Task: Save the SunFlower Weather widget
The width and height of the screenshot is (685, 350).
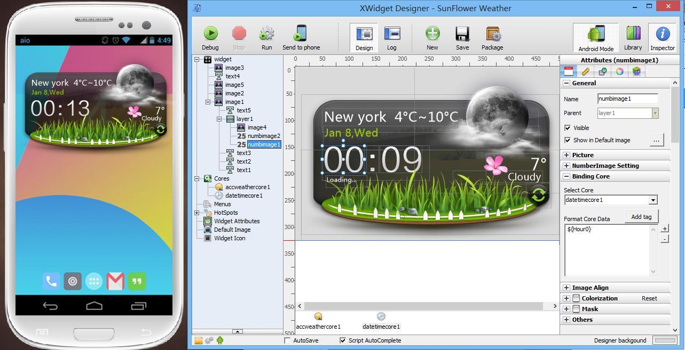Action: click(462, 33)
